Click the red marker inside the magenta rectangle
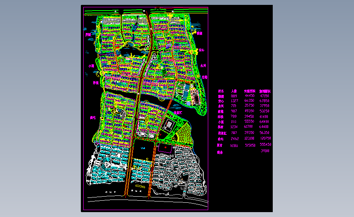Screen dimensions: 354x217 tap(165, 147)
